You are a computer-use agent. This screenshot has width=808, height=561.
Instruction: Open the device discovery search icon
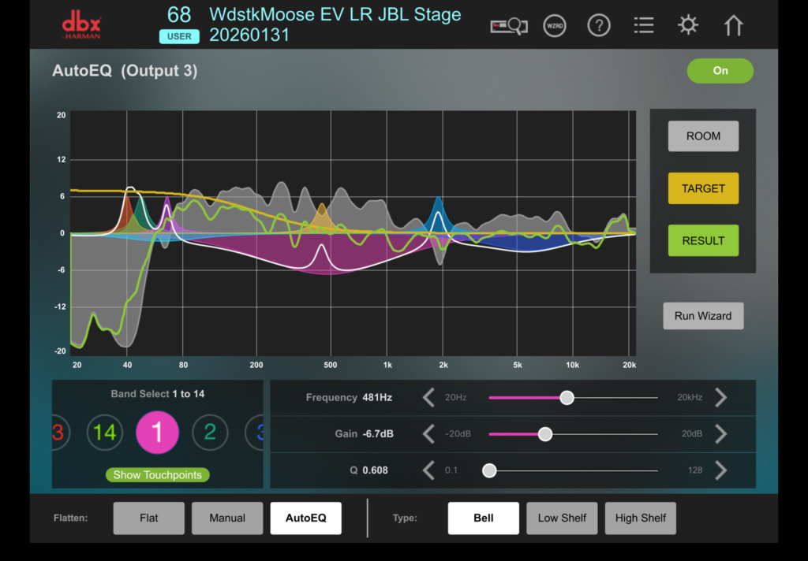tap(509, 26)
